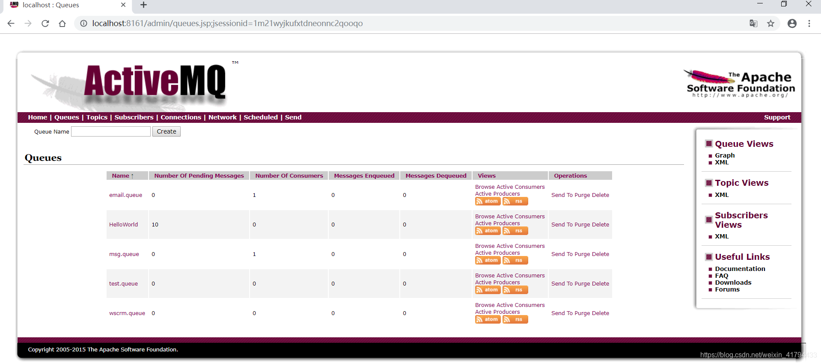This screenshot has height=363, width=821.
Task: Open the test.queue link
Action: (x=123, y=284)
